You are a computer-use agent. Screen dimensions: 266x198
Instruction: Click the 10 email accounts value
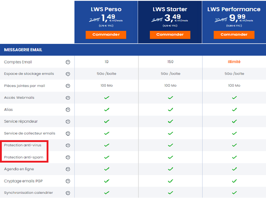(x=107, y=62)
